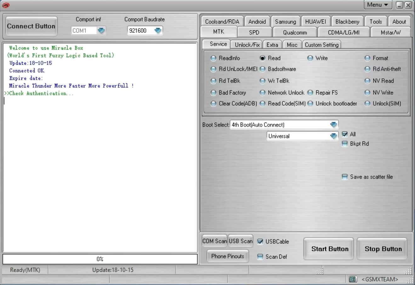This screenshot has height=285, width=415.
Task: Click the Connect Button
Action: 31,26
